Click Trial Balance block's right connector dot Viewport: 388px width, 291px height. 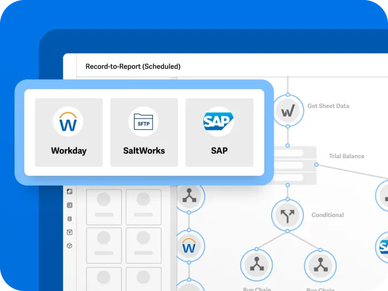(x=316, y=165)
